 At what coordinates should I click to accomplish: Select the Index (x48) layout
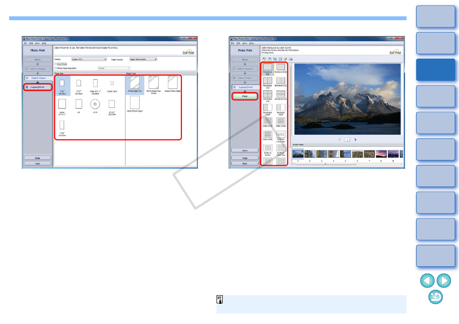click(280, 121)
